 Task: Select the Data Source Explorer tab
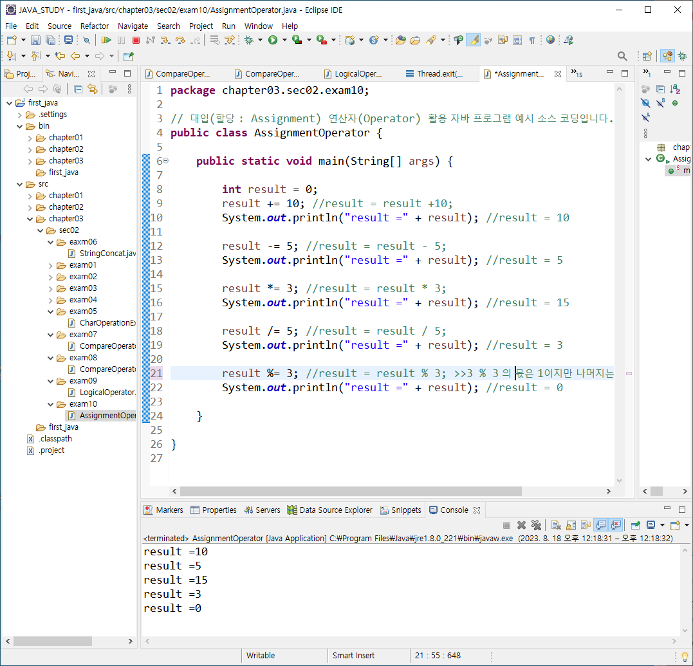point(329,510)
